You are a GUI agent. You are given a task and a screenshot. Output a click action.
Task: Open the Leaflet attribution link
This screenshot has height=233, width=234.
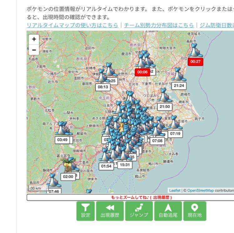tap(175, 190)
